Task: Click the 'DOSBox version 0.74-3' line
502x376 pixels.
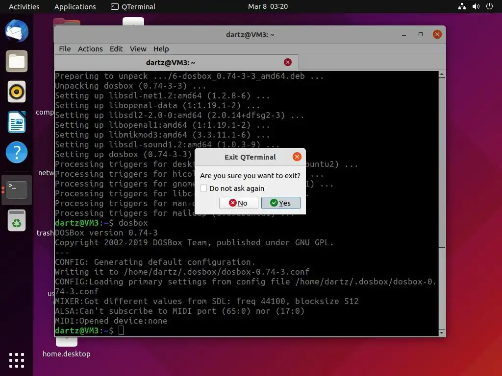Action: point(106,233)
